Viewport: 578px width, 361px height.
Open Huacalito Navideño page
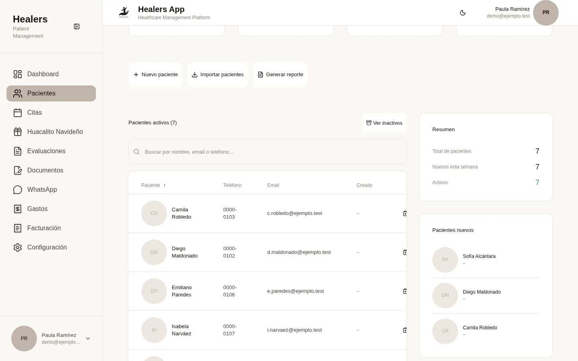(x=51, y=132)
